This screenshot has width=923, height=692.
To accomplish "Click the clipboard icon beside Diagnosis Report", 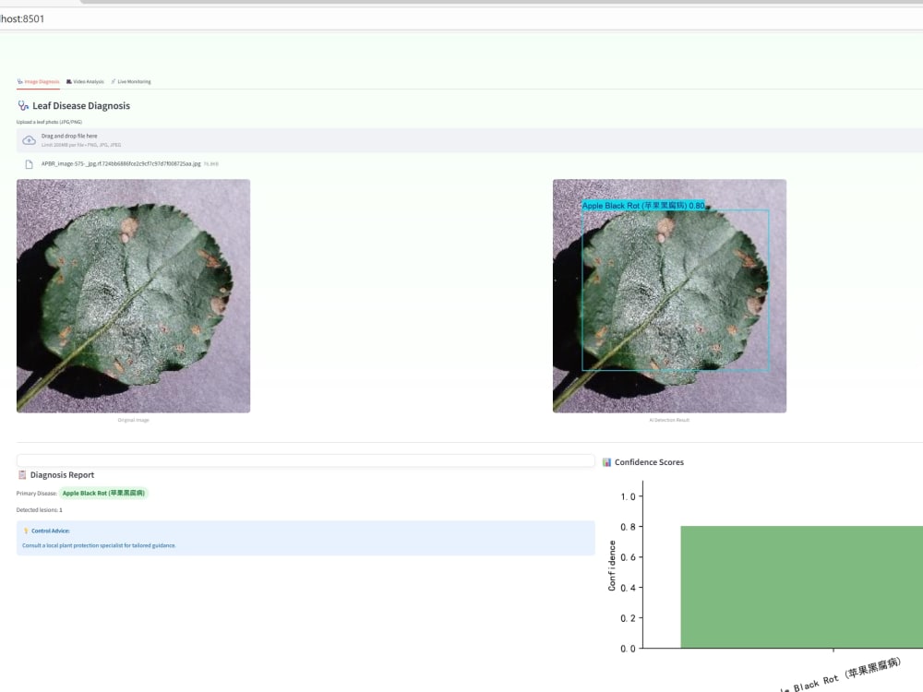I will coord(22,475).
